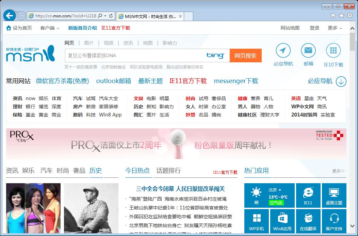This screenshot has height=236, width=358.
Task: Switch to the 历史 tab
Action: [96, 171]
